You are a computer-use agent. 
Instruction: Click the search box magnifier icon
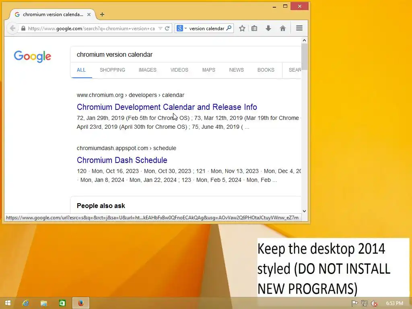pos(229,28)
